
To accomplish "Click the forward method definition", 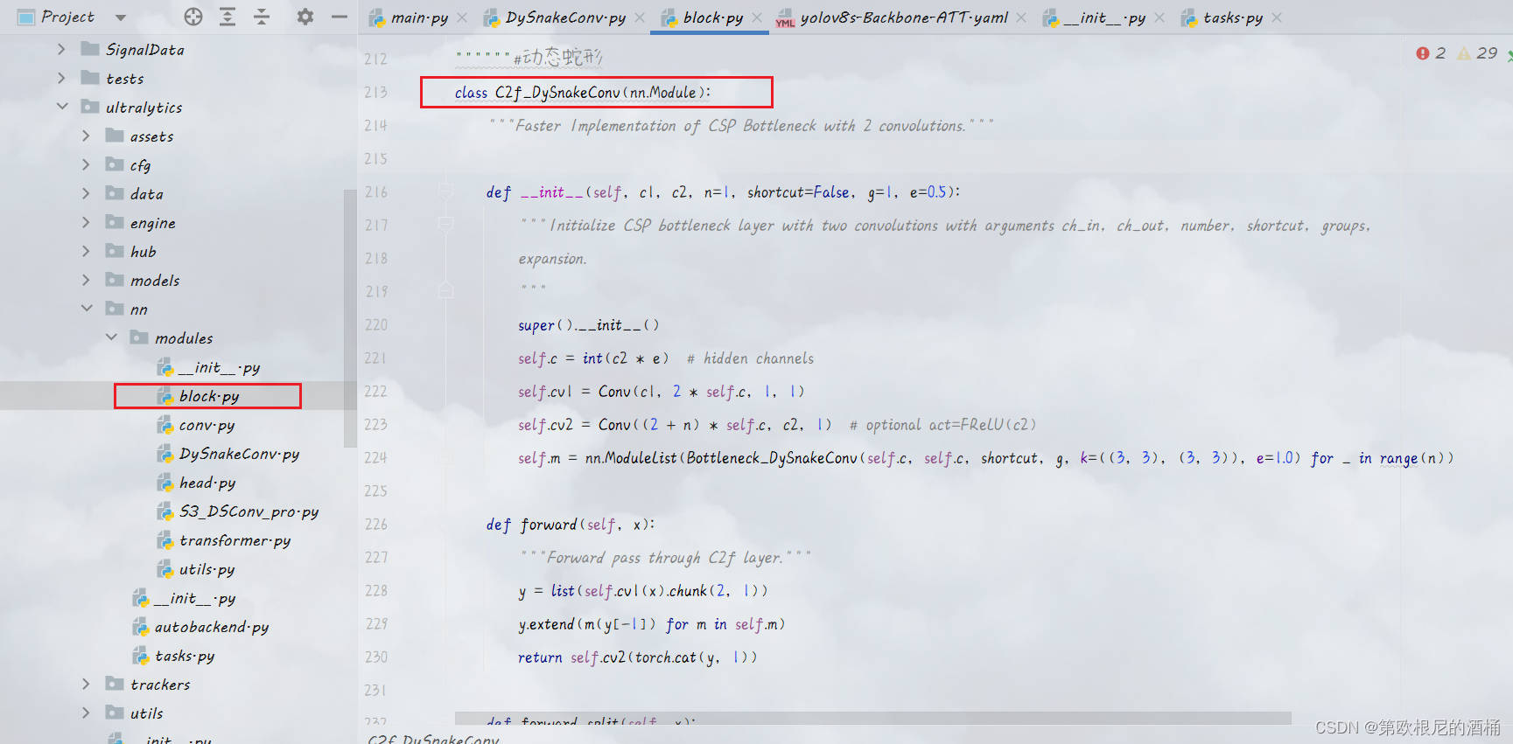I will click(549, 525).
